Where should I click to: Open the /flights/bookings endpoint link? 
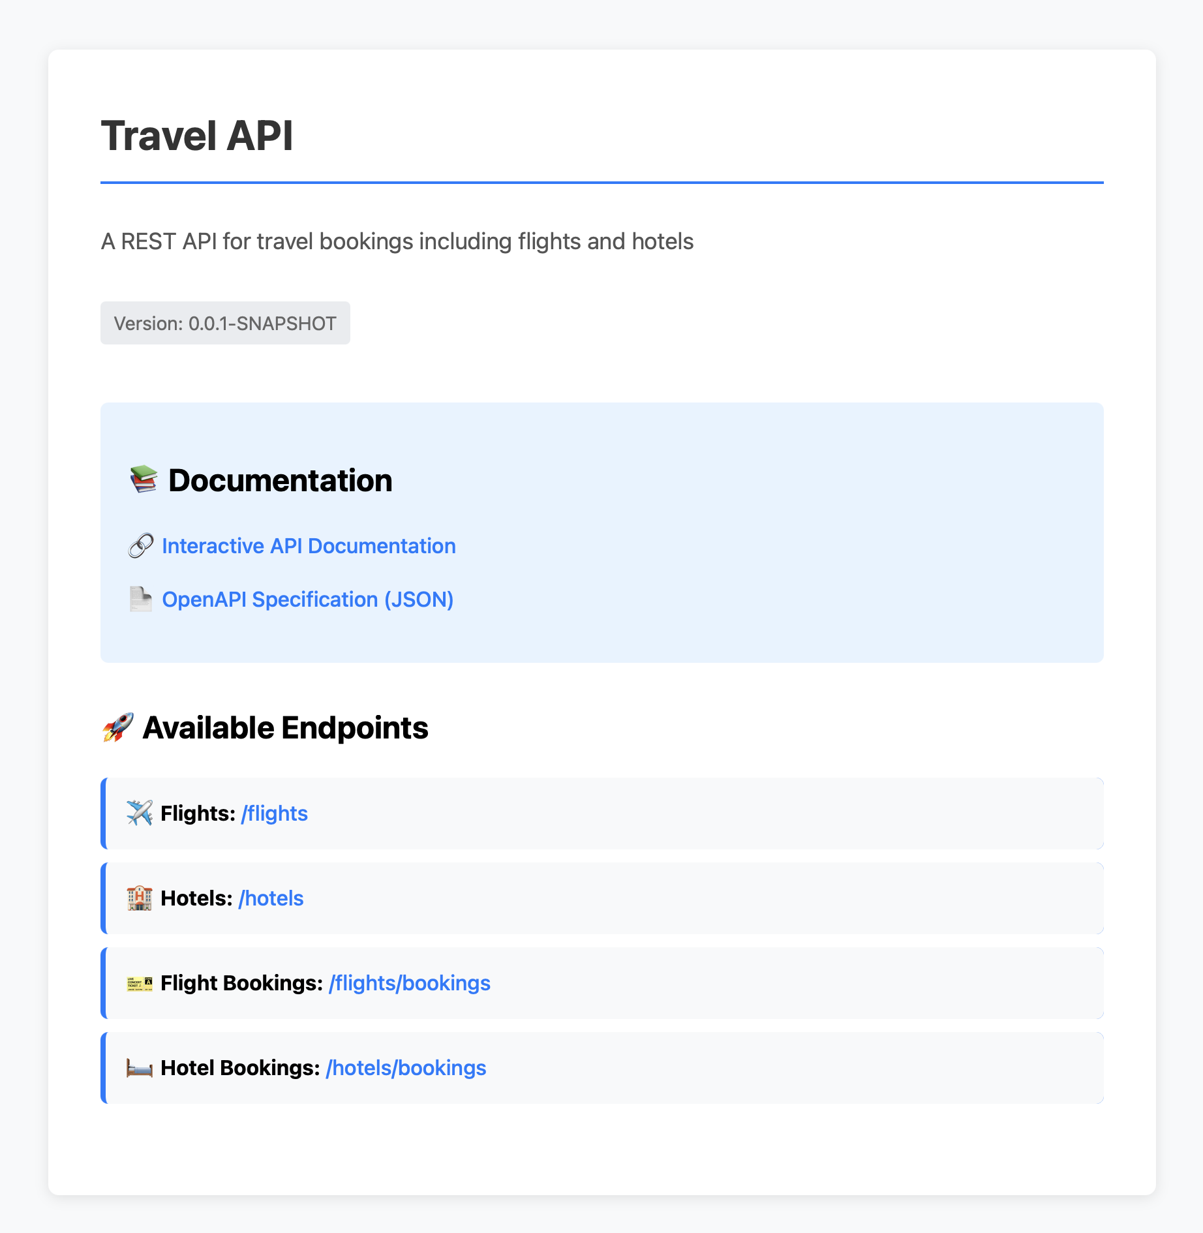410,982
